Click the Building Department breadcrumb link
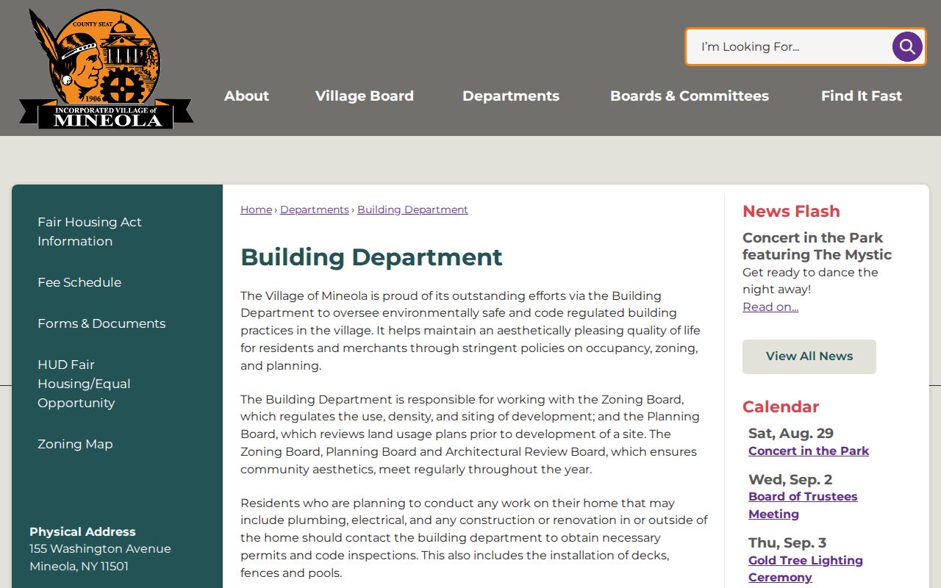 click(412, 209)
